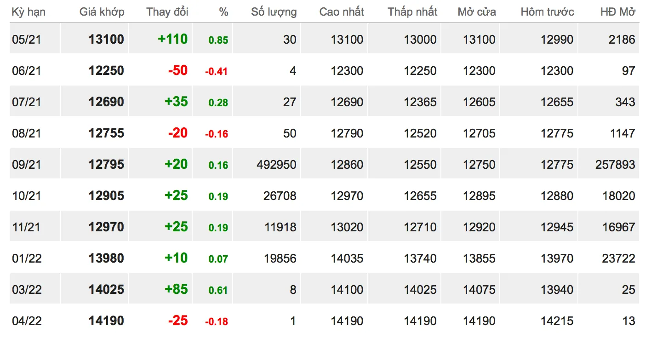Click matched price 13980 in 01/22 row
The width and height of the screenshot is (651, 344).
click(x=106, y=258)
